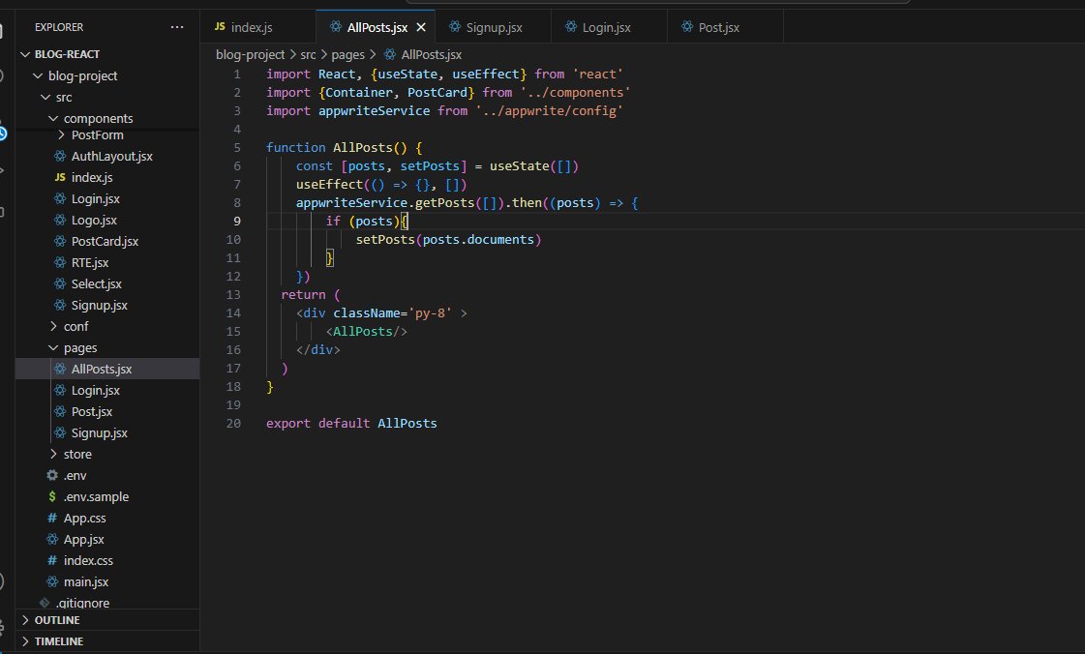
Task: Switch to the Signup.jsx tab
Action: pos(493,27)
